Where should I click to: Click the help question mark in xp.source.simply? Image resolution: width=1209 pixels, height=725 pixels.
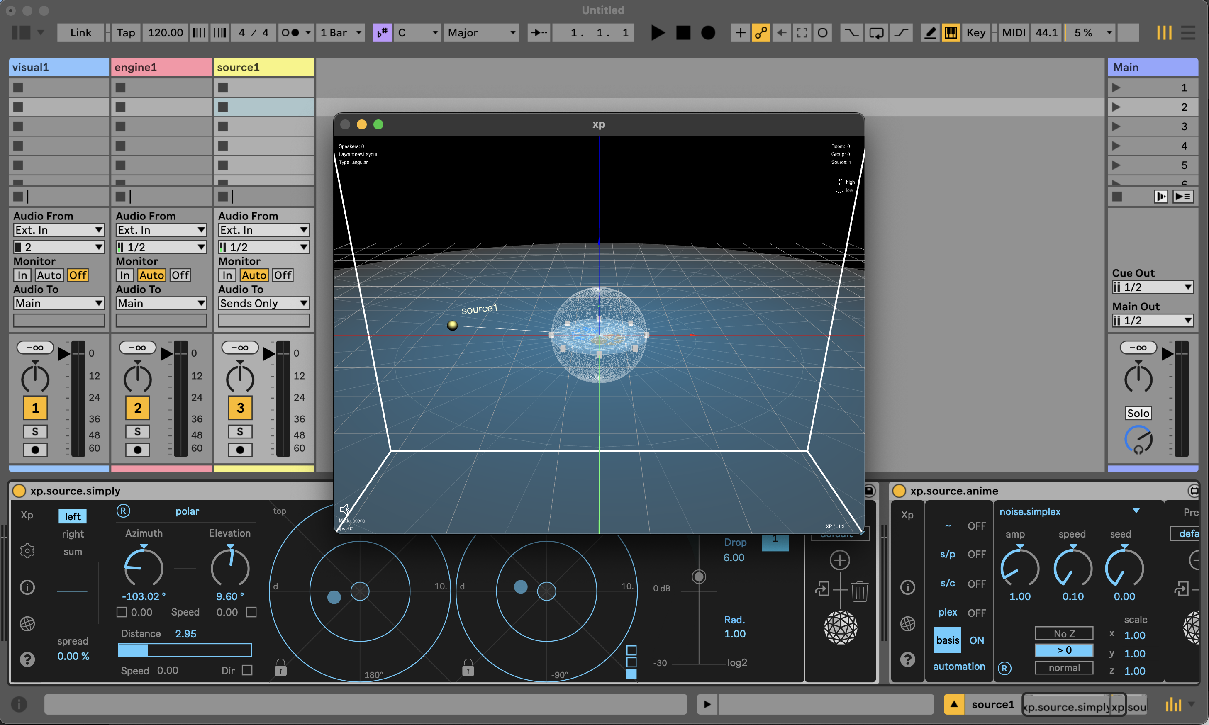27,660
